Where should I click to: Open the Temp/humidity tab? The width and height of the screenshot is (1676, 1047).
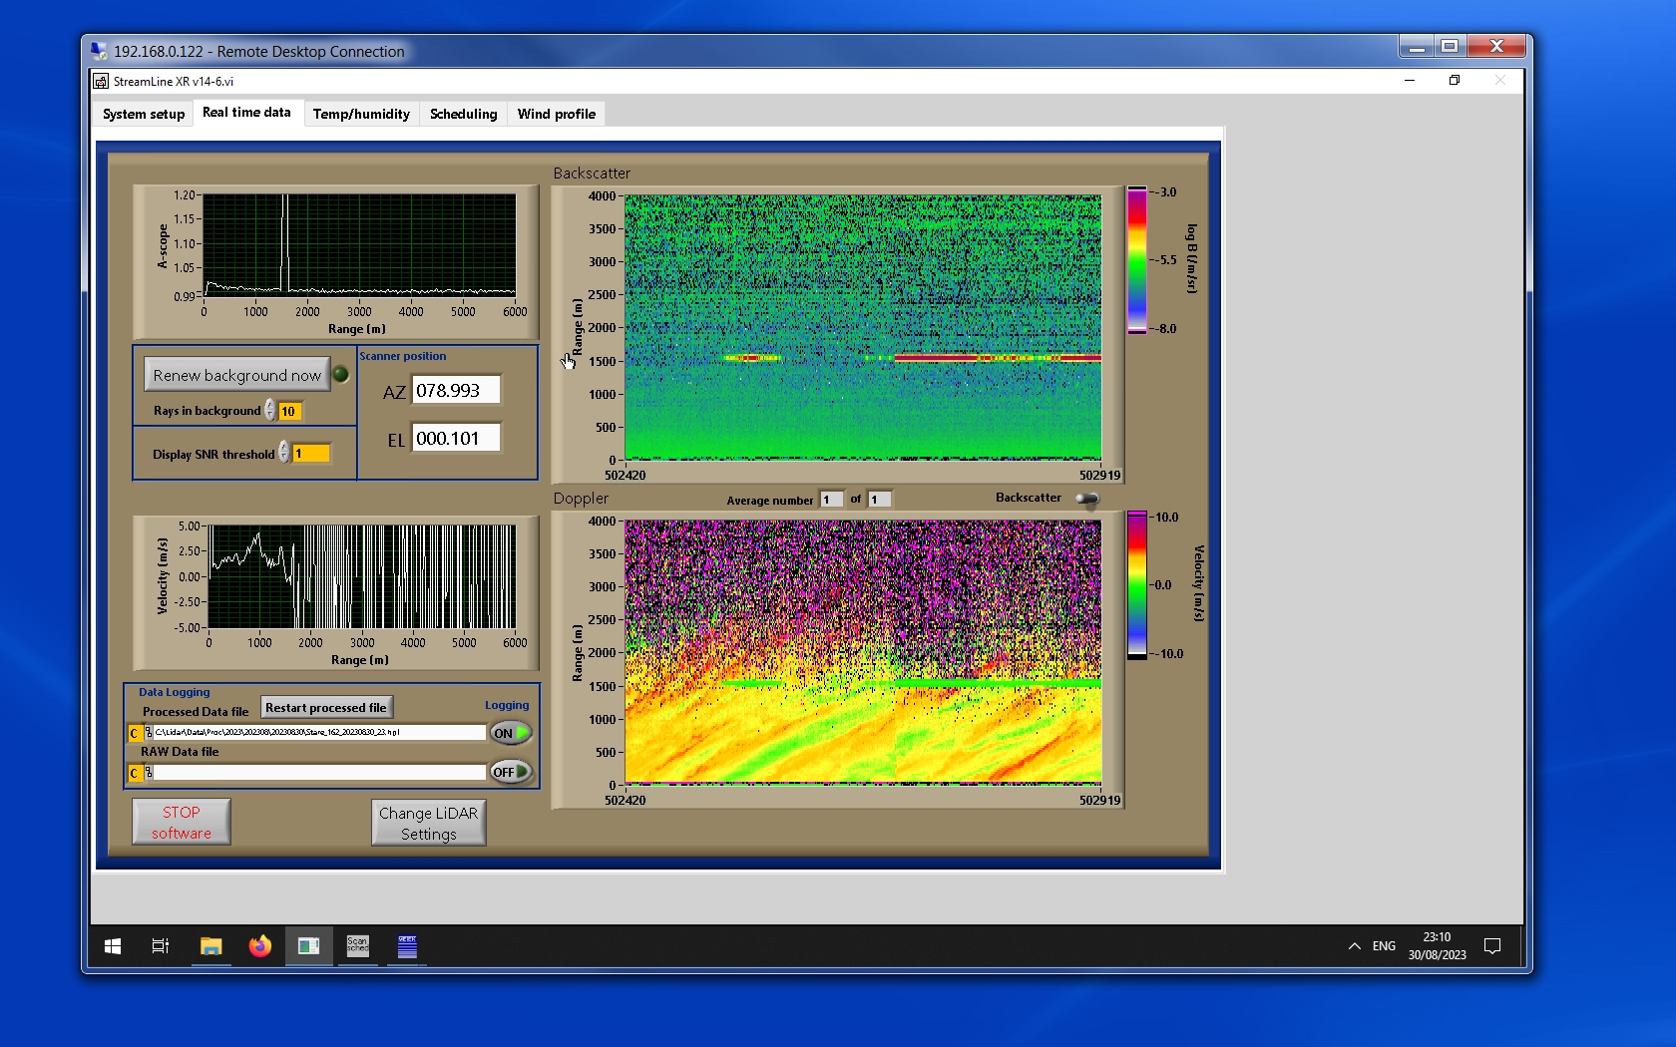[x=361, y=114]
